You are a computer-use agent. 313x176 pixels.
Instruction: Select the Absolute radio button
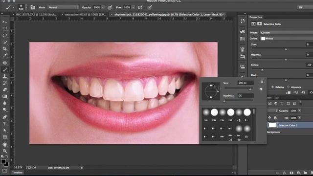[288, 87]
